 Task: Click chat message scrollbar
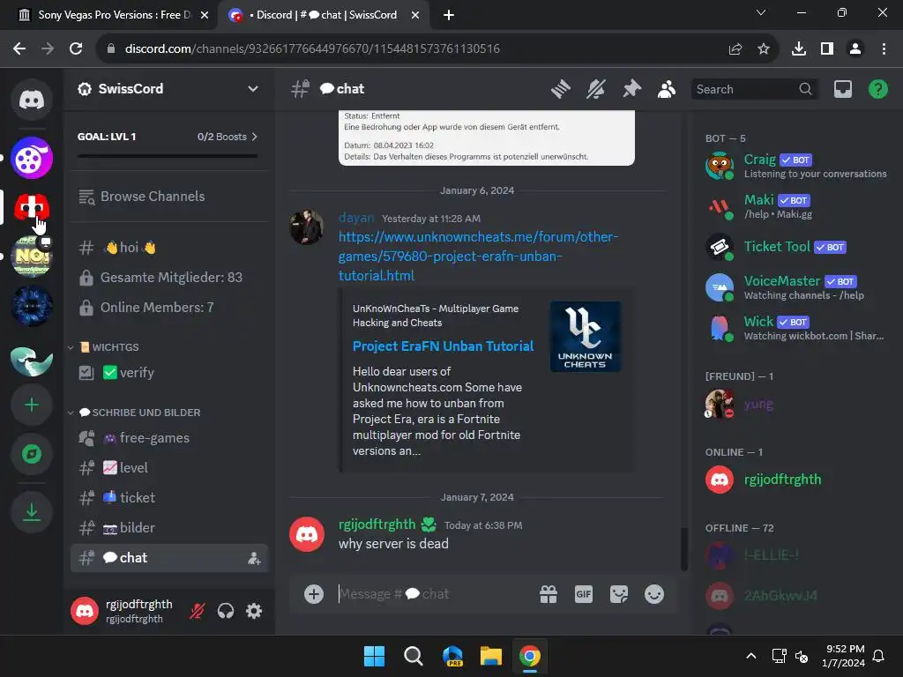[x=684, y=548]
